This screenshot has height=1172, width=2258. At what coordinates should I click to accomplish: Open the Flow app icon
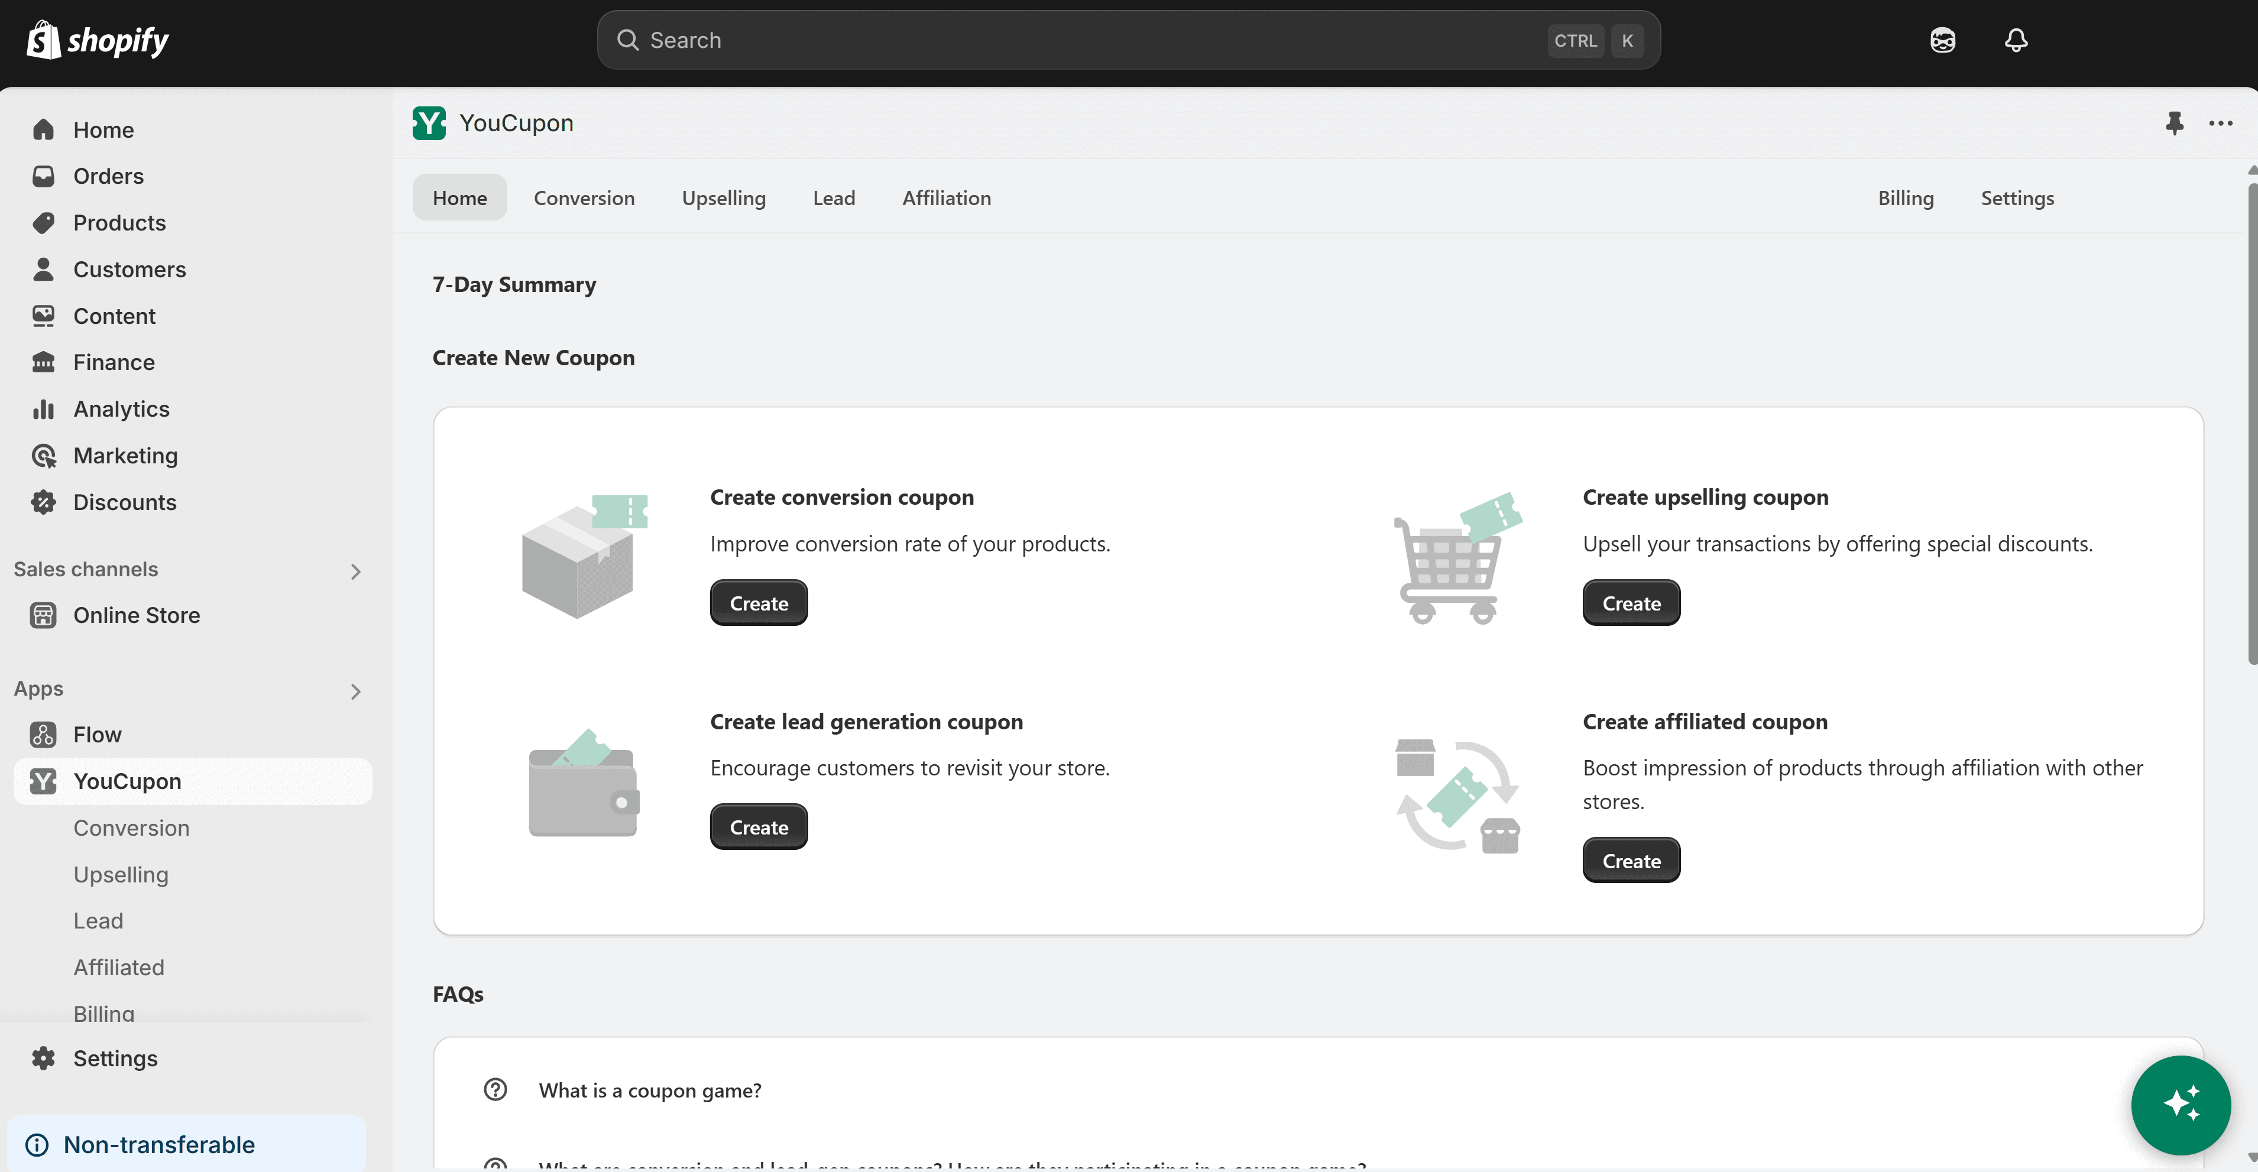[x=43, y=734]
